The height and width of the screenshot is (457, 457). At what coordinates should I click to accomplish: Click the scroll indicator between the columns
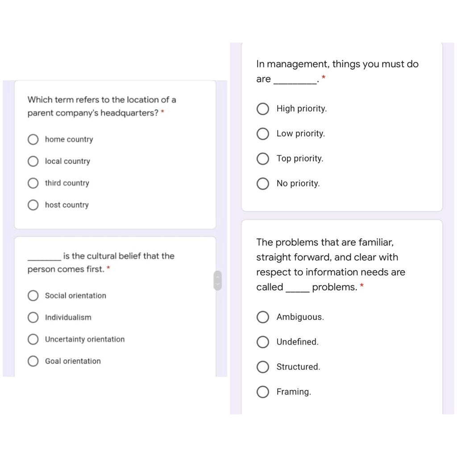click(217, 280)
